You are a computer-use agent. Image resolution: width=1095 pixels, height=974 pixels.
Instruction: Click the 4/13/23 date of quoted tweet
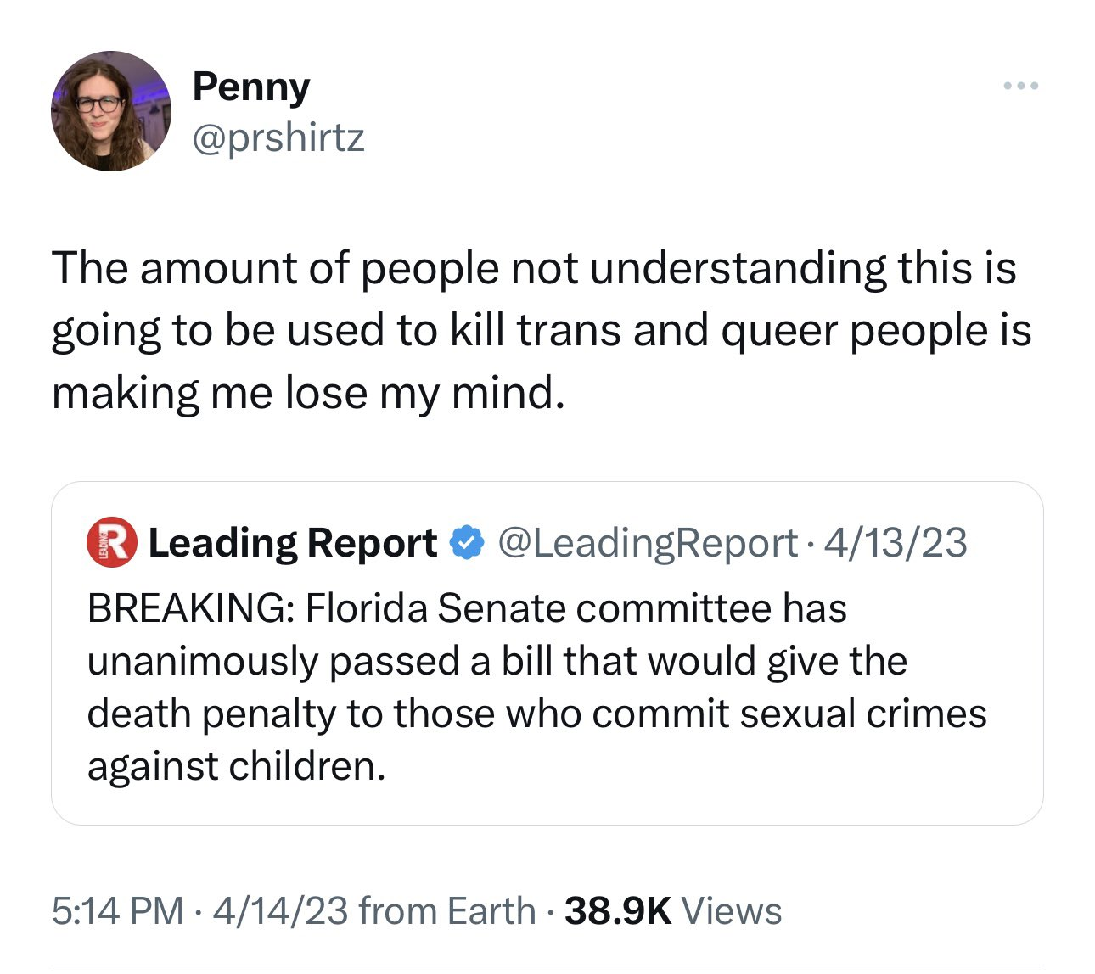click(x=896, y=543)
